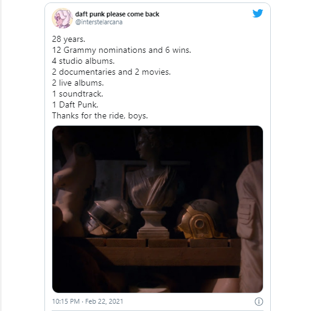Open the tweet info circle icon

tap(259, 301)
